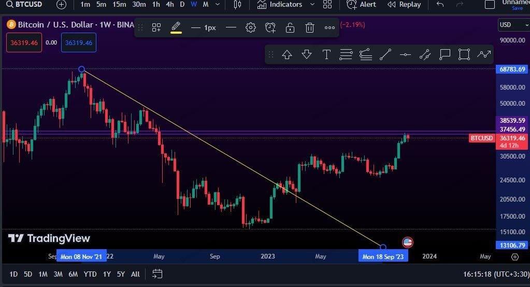Expand the timeframe list dropdown

pyautogui.click(x=218, y=4)
